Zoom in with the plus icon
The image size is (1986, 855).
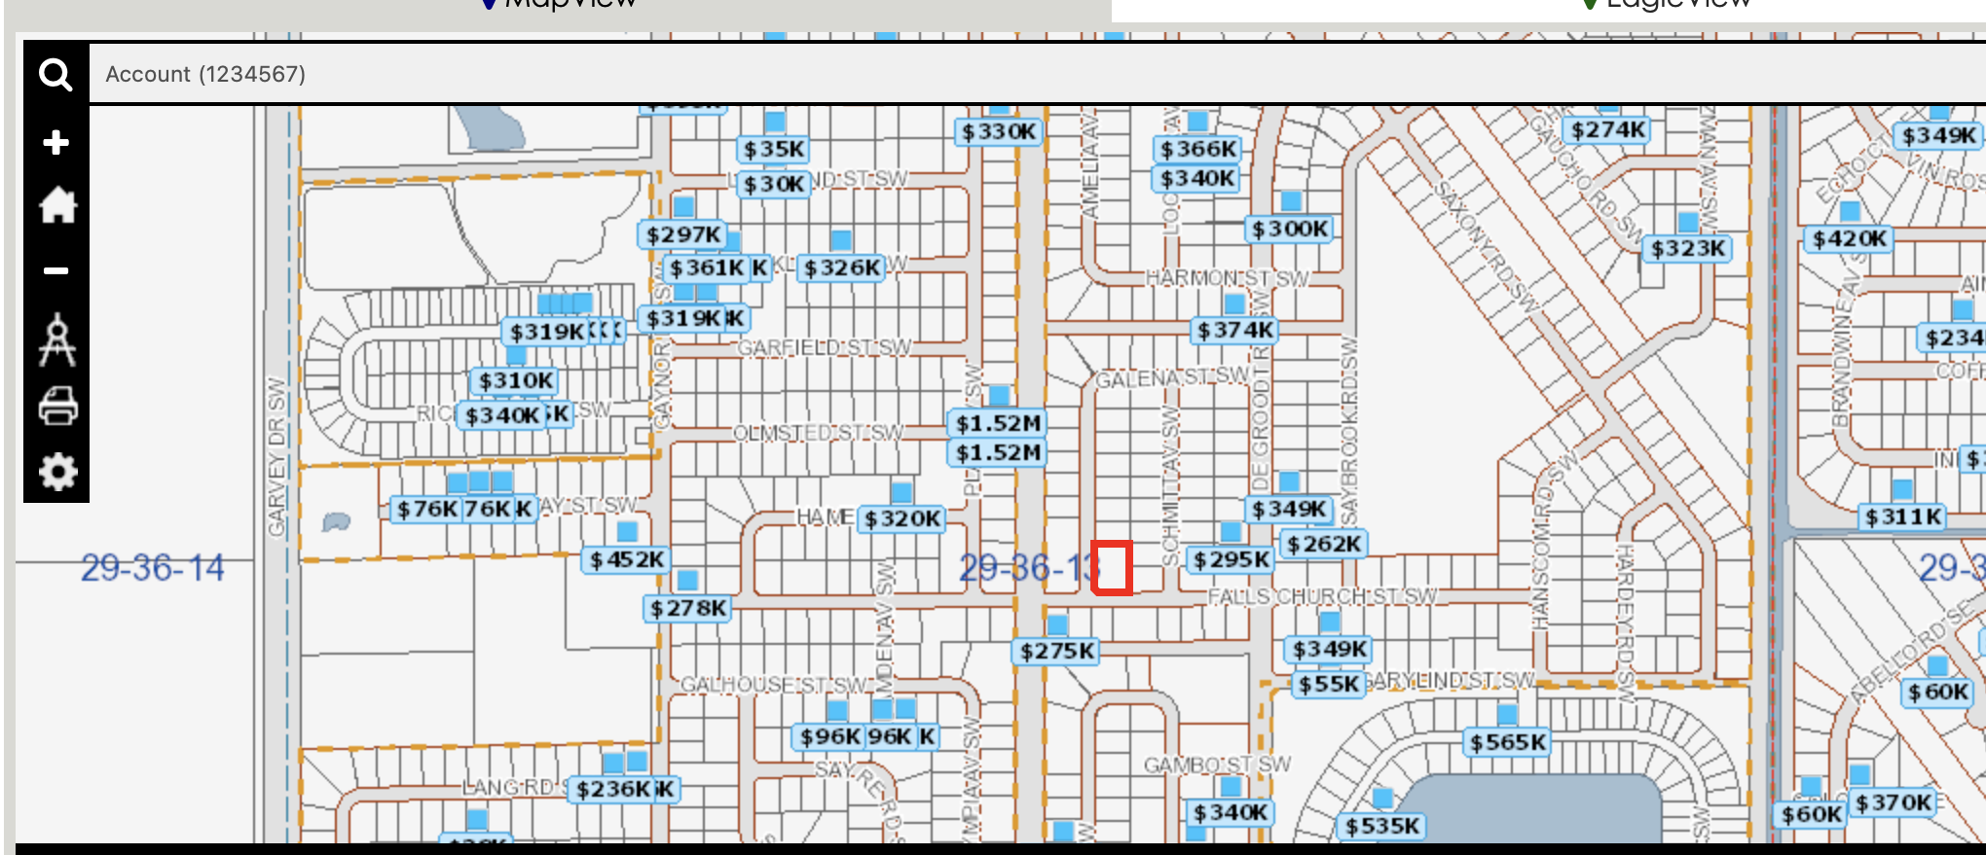[55, 142]
